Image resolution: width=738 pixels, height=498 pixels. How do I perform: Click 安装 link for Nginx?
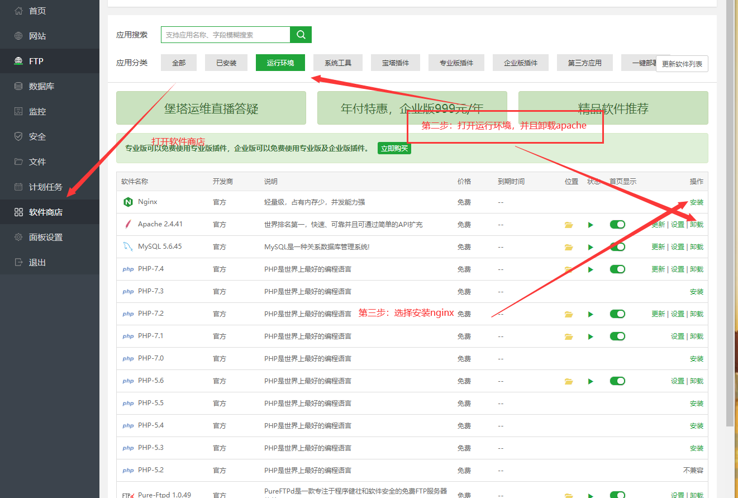(x=697, y=202)
